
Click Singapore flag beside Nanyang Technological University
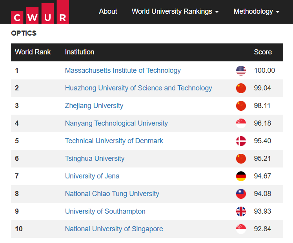click(241, 123)
